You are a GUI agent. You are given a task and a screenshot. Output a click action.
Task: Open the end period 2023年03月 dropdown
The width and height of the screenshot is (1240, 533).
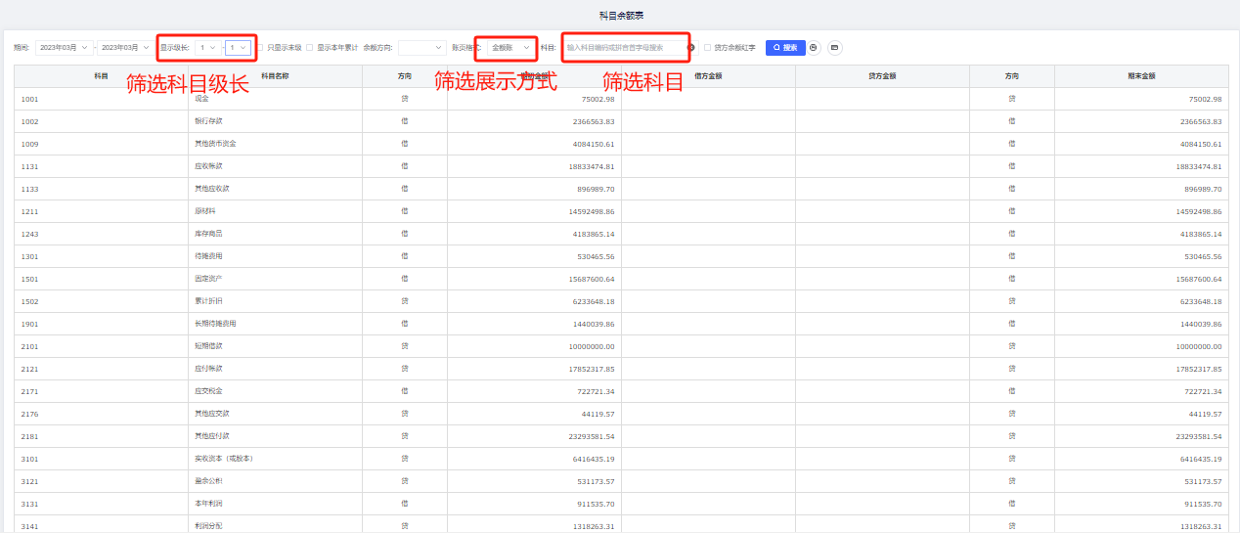click(124, 47)
